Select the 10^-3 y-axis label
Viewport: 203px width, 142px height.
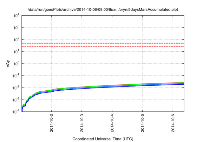(x=16, y=100)
